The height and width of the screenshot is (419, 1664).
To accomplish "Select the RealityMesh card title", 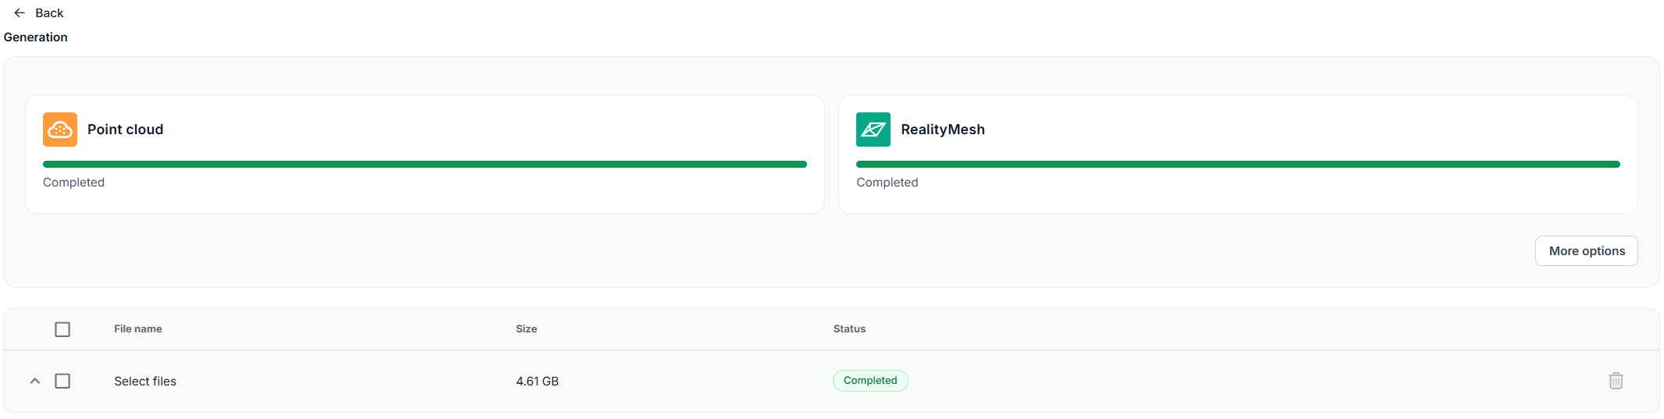I will [943, 130].
